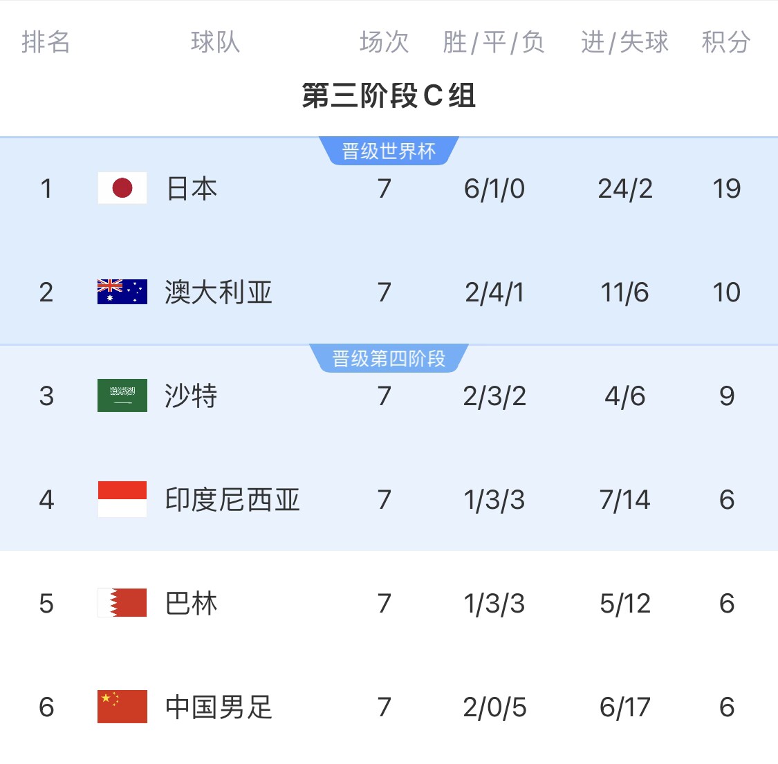Screen dimensions: 778x764
Task: Click the Japan flag icon
Action: coord(122,188)
